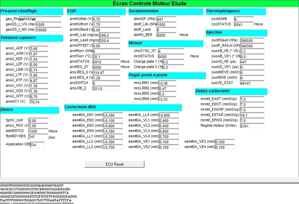Click the fgmV_zuN value field

coord(38,120)
